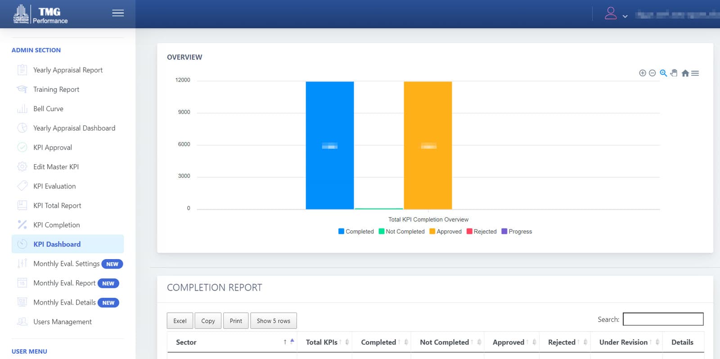720x359 pixels.
Task: Go to Training Report
Action: (x=56, y=90)
